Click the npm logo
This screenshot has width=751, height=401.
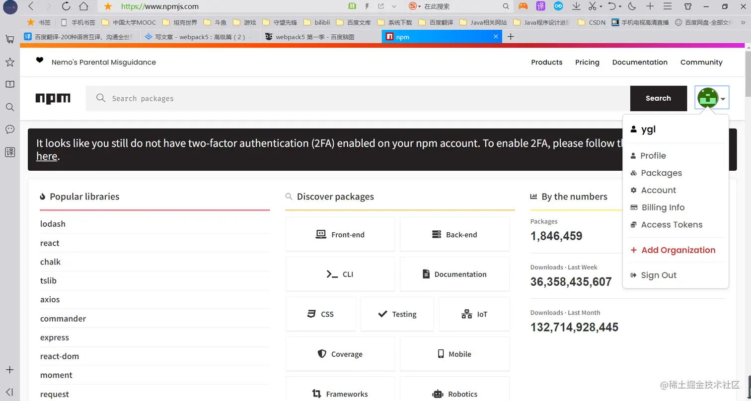point(53,98)
